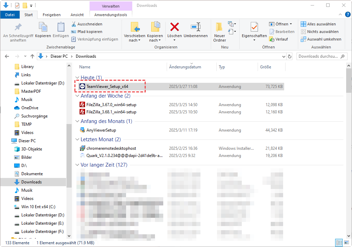This screenshot has width=352, height=247.
Task: Collapse the Heute group header
Action: click(x=77, y=78)
